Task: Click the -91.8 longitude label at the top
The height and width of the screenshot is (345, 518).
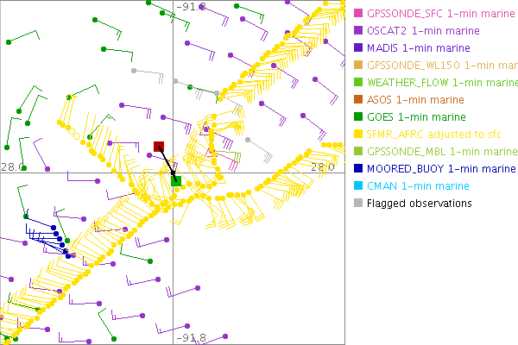Action: point(190,7)
